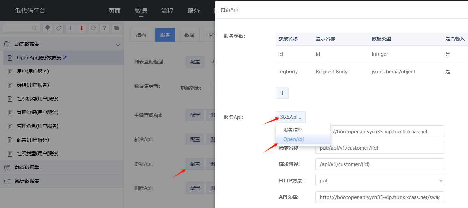468x208 pixels.
Task: Click the jsonschema/object data type cell
Action: pos(393,72)
